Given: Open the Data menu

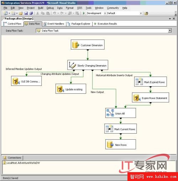Looking at the screenshot, I should click(x=60, y=8).
